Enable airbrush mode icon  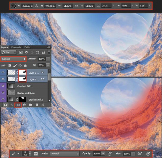point(140,154)
